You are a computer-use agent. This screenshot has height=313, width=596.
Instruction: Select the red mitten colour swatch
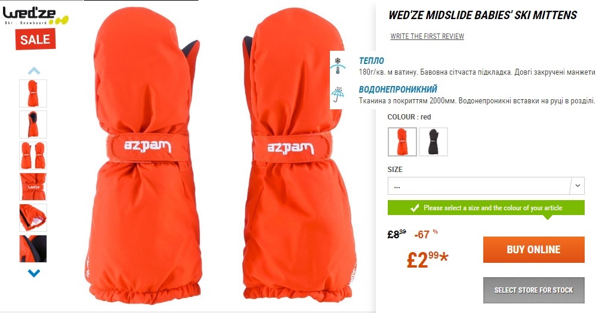[x=402, y=142]
